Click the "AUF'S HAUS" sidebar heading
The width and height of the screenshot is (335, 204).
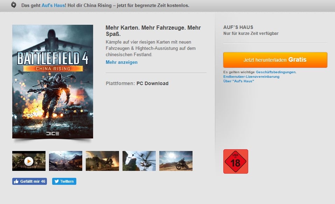238,27
